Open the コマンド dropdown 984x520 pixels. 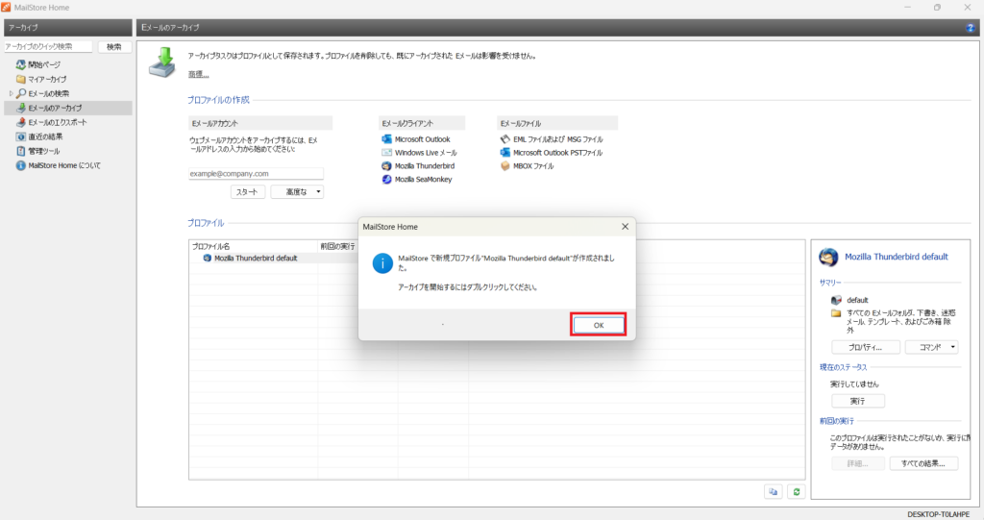931,347
